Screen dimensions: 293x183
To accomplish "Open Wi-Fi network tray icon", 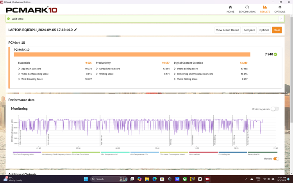I will (264, 179).
